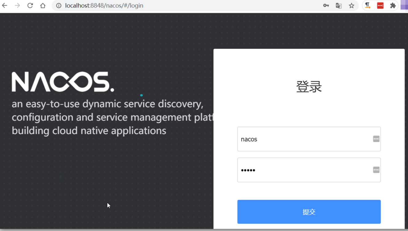The width and height of the screenshot is (408, 231).
Task: Focus the username field containing nacos
Action: [305, 139]
